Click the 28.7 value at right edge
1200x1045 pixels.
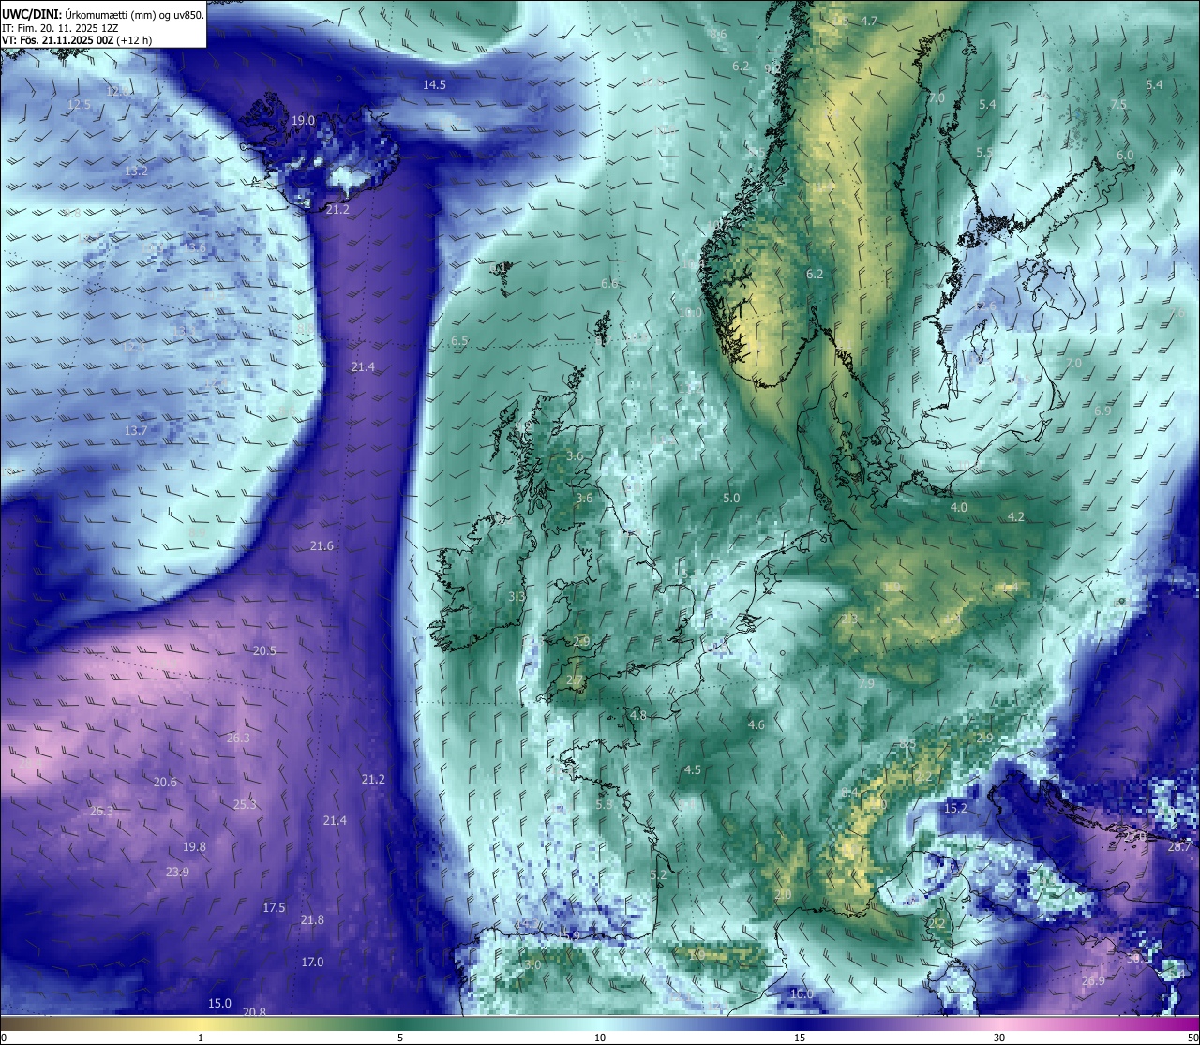click(x=1178, y=846)
